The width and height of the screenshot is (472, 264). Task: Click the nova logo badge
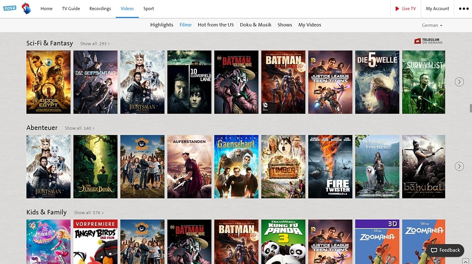pos(9,8)
